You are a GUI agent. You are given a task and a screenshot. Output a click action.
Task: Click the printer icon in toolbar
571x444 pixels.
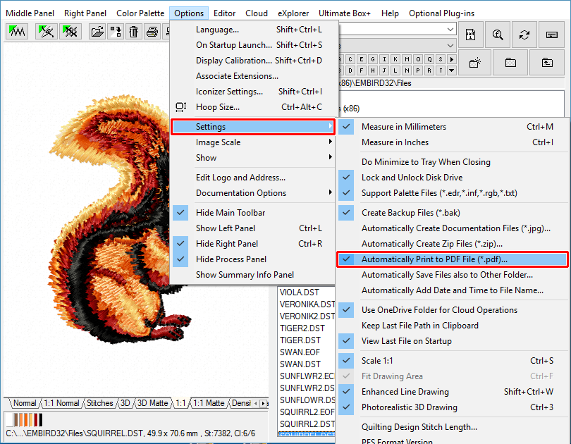click(152, 32)
